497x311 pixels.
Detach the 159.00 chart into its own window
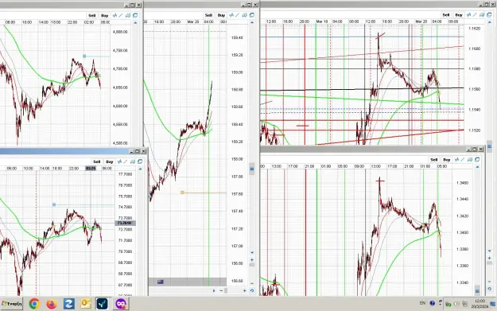[251, 15]
